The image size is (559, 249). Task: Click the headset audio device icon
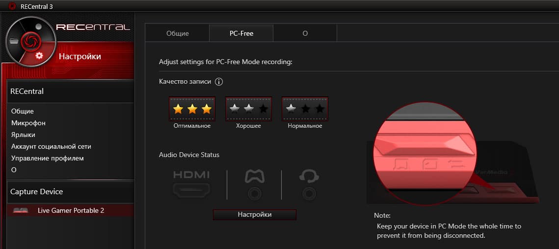point(309,185)
